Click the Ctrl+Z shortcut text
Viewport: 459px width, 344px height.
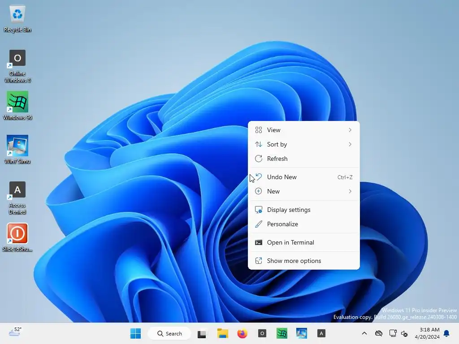coord(345,177)
